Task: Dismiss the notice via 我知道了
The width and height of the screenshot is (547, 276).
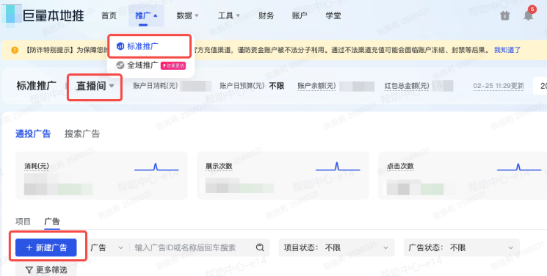Action: point(507,50)
